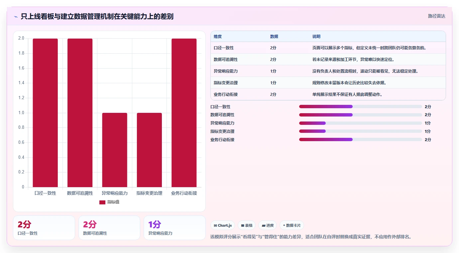Image resolution: width=459 pixels, height=253 pixels.
Task: Click the 进度 chip
Action: [x=268, y=225]
